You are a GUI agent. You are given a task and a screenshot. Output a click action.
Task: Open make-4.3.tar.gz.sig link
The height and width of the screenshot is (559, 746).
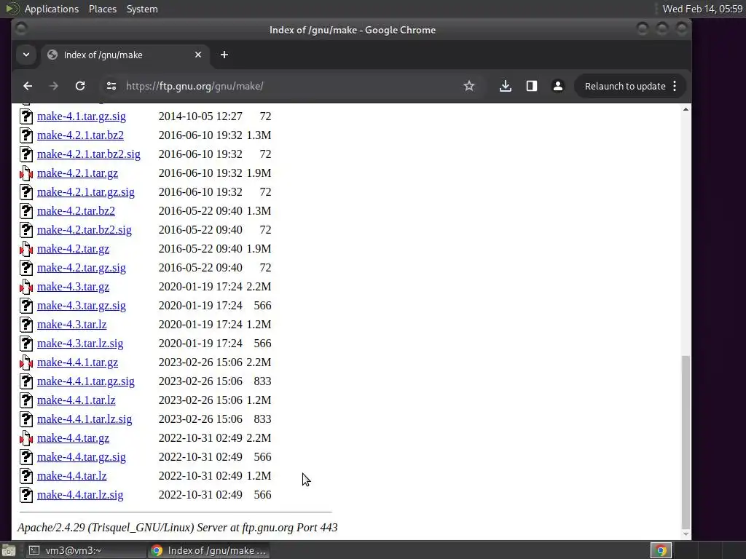point(82,306)
